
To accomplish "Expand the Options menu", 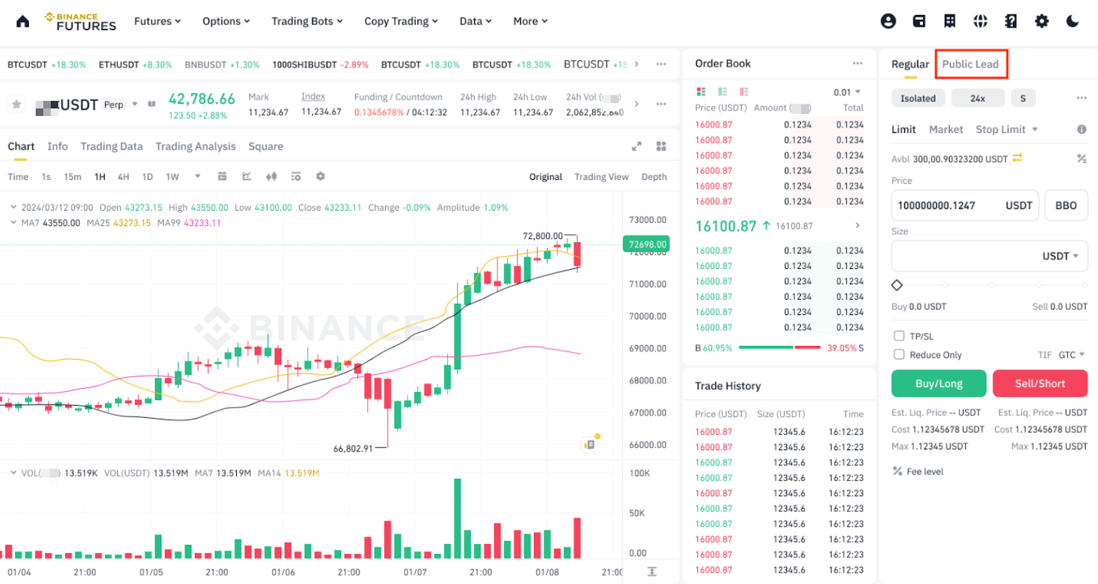I will point(226,21).
